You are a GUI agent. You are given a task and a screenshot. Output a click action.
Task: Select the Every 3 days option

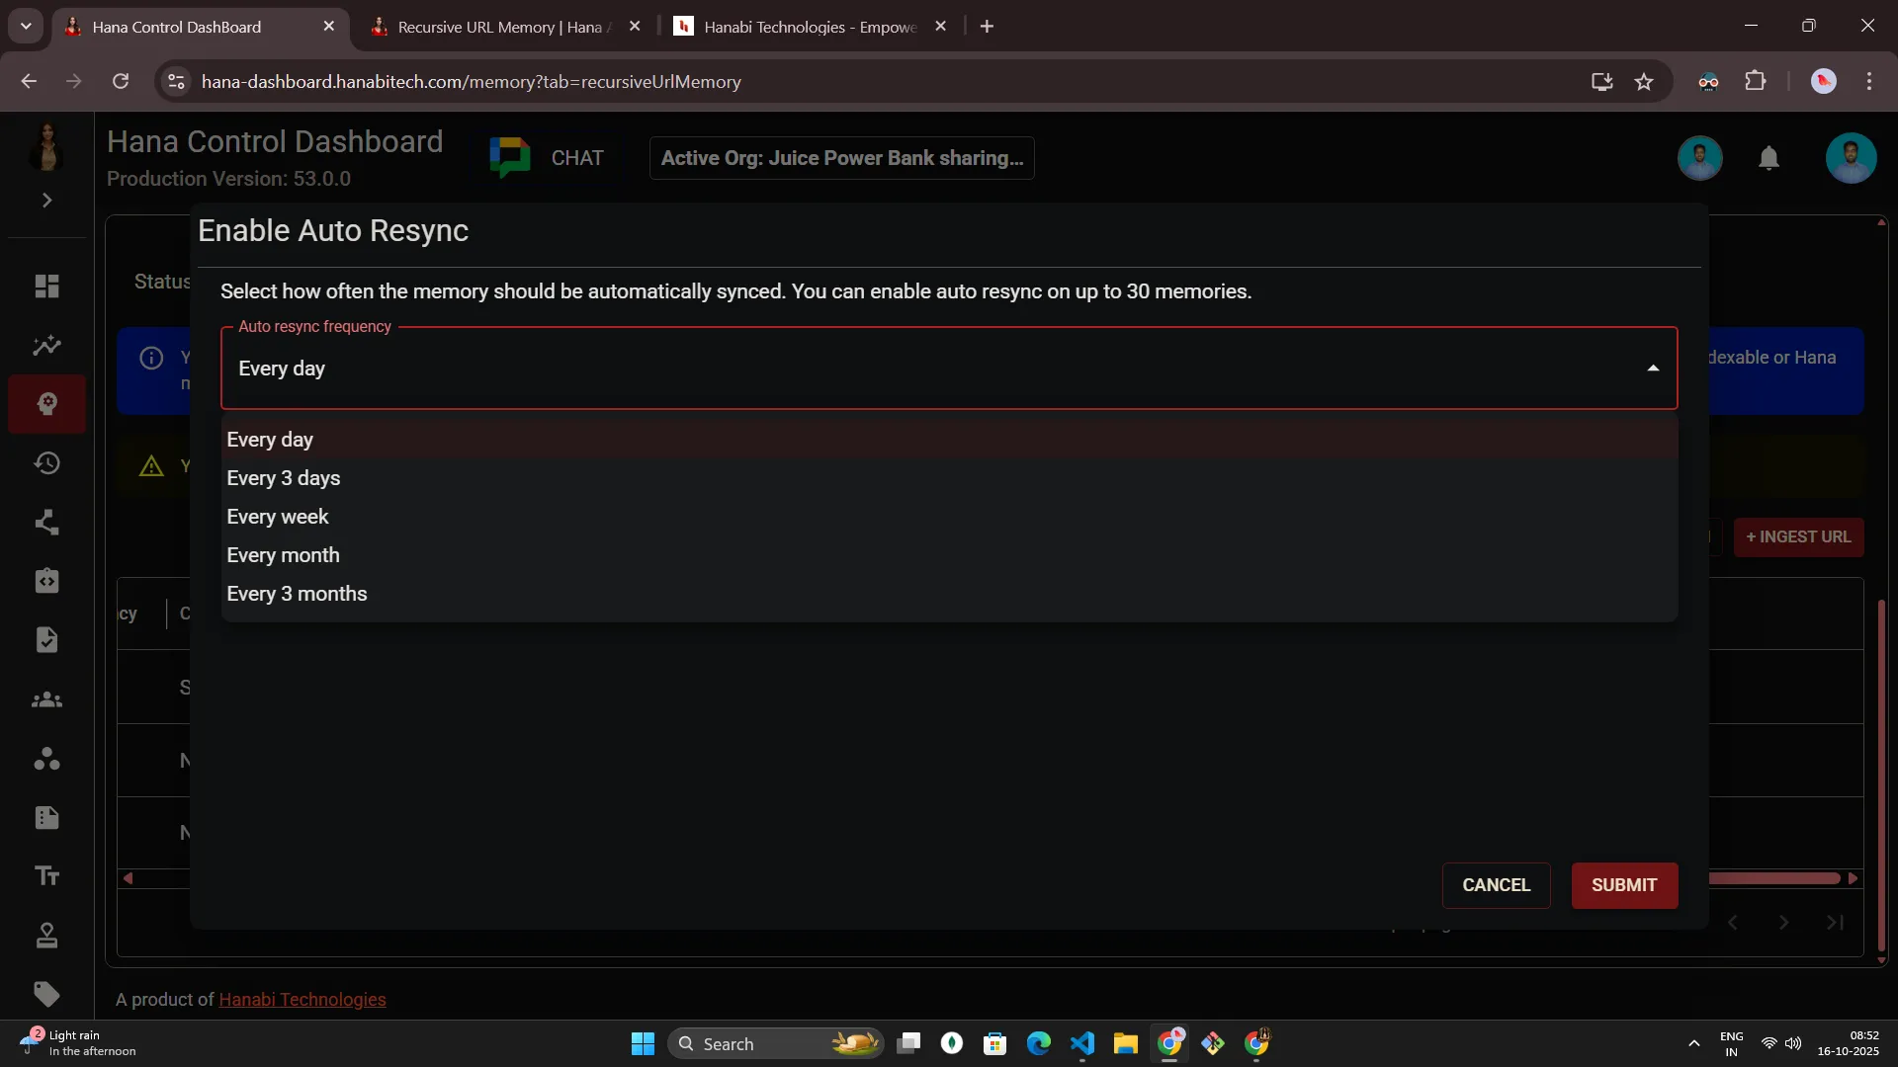tap(284, 478)
